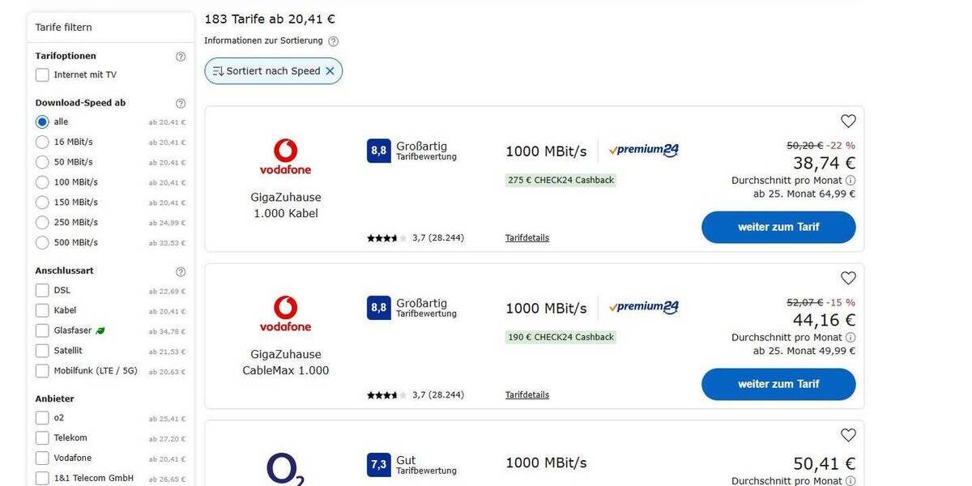The width and height of the screenshot is (972, 486).
Task: Enable Internet mit TV checkbox
Action: coord(42,75)
